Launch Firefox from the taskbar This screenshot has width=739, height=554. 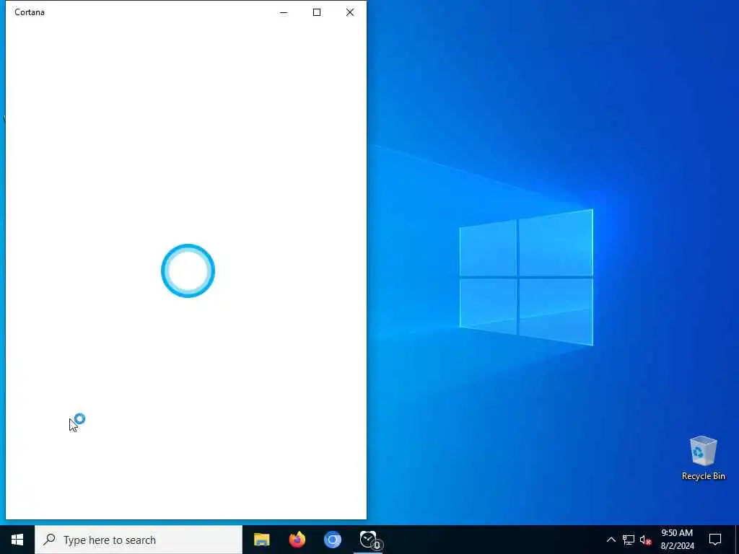(x=297, y=540)
